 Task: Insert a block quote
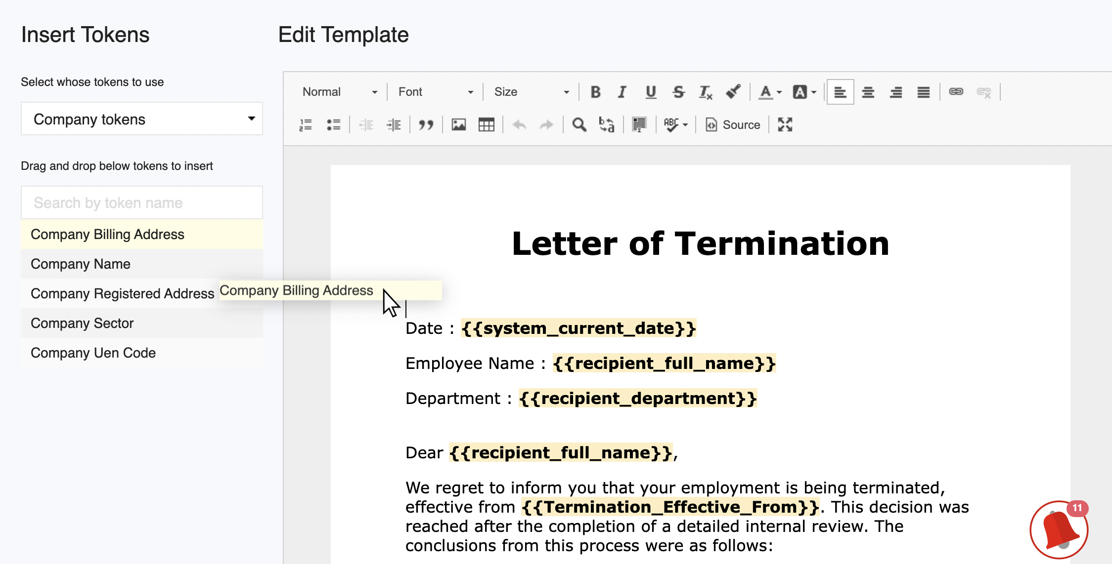point(426,125)
